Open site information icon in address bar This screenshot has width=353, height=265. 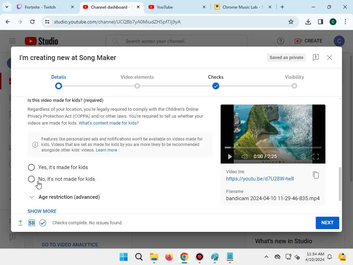click(47, 22)
